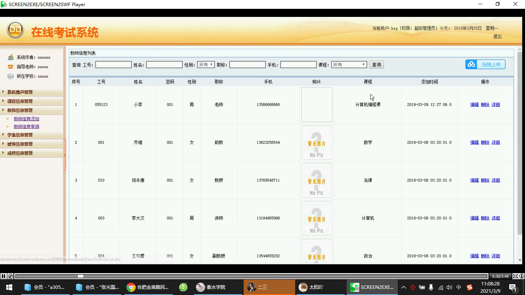Open the Chrome taskbar window 合肥金喜鹊
The image size is (525, 295).
pyautogui.click(x=148, y=287)
